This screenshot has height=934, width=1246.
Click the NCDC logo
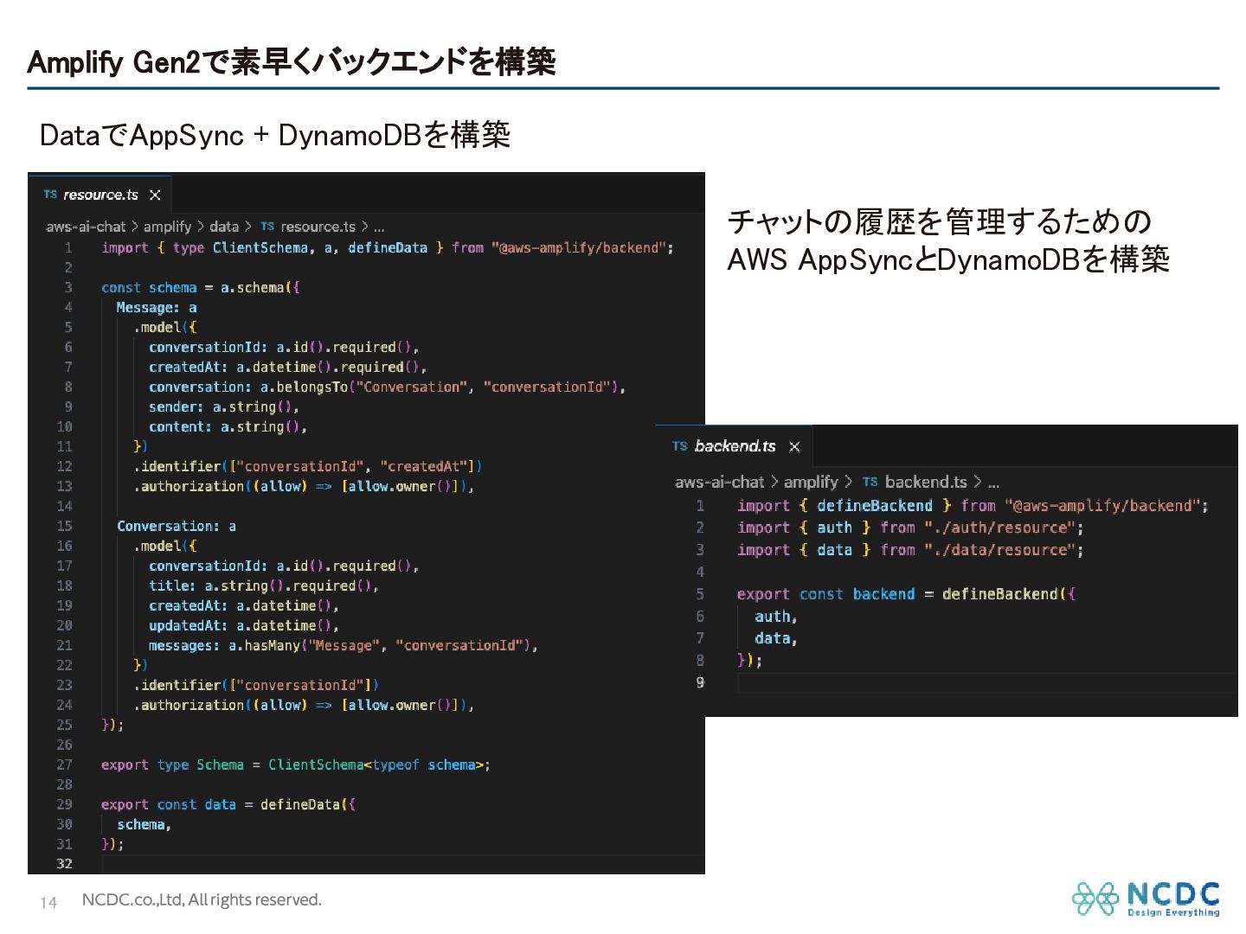tap(1146, 899)
